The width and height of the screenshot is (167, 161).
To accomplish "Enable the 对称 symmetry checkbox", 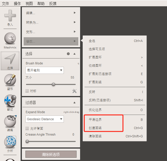I will [27, 91].
